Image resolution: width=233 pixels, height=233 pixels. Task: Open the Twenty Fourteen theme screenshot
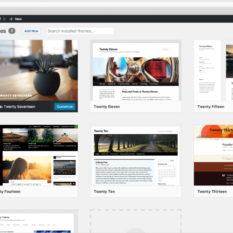pos(39,155)
